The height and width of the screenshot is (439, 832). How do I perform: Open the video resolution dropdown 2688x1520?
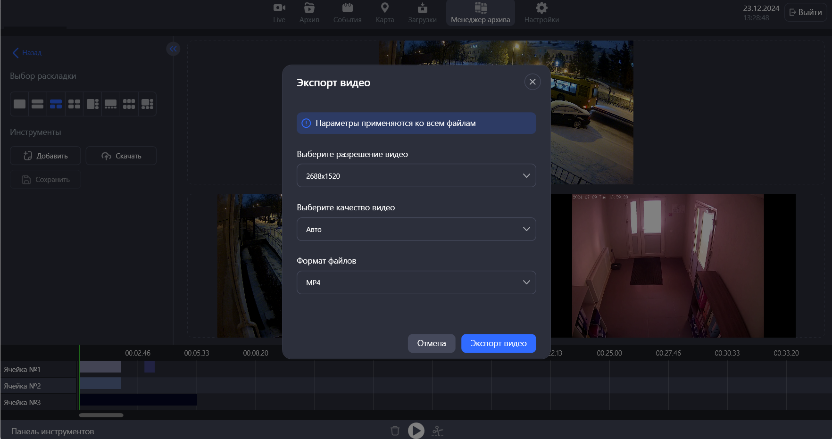click(x=416, y=176)
